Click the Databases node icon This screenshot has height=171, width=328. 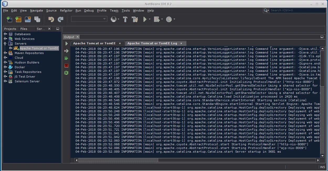[x=10, y=34]
